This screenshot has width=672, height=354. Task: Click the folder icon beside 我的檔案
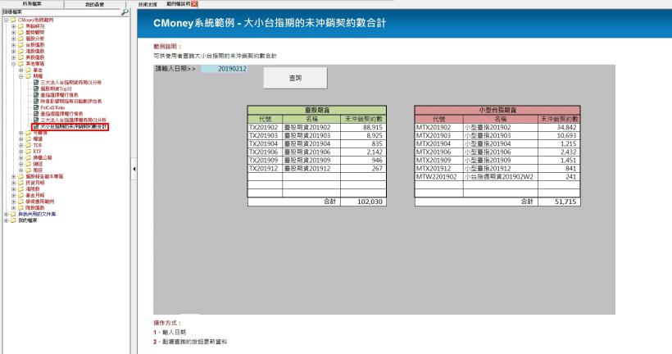(x=13, y=220)
